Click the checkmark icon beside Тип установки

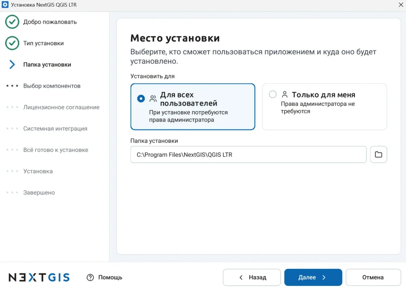[x=12, y=43]
